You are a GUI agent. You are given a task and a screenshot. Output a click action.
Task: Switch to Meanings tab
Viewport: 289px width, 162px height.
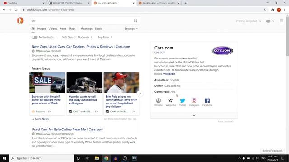click(x=86, y=29)
